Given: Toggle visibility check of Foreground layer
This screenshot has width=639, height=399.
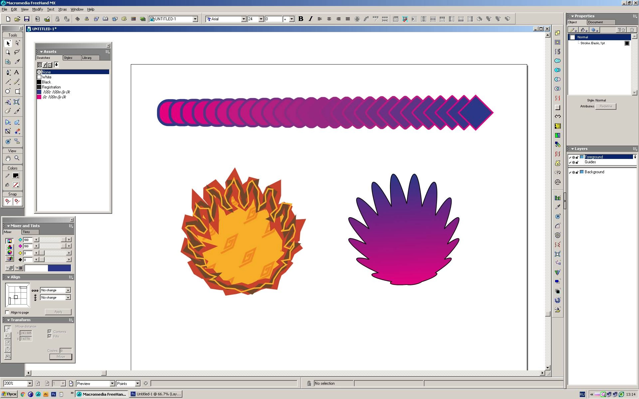Looking at the screenshot, I should click(x=570, y=157).
